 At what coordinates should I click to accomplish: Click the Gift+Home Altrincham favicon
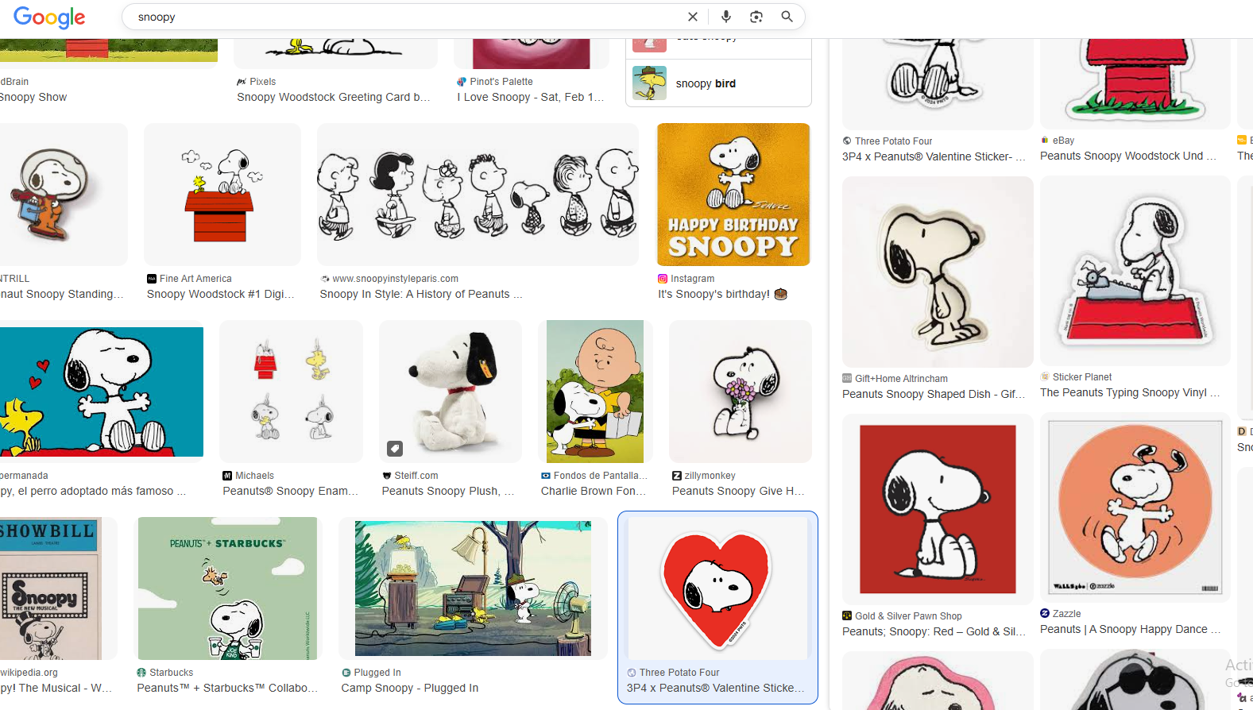pos(847,379)
